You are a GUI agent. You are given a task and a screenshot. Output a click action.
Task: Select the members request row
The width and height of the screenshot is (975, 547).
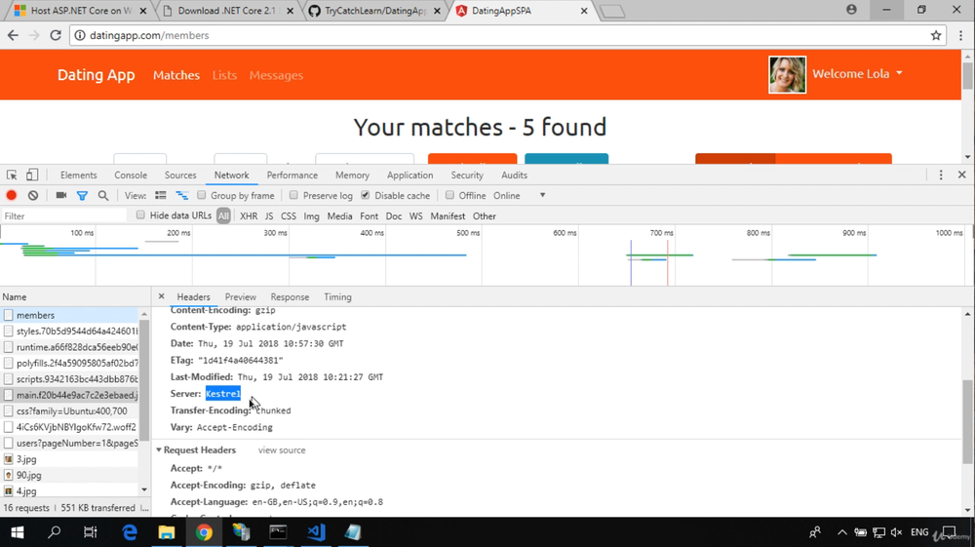click(x=70, y=315)
